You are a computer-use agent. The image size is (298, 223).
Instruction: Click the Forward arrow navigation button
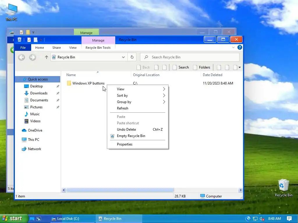[x=33, y=57]
